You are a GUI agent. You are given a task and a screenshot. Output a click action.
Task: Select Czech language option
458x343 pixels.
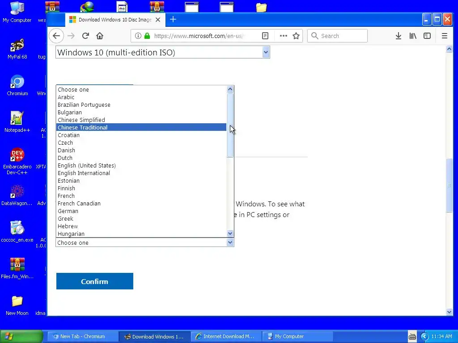click(x=141, y=142)
